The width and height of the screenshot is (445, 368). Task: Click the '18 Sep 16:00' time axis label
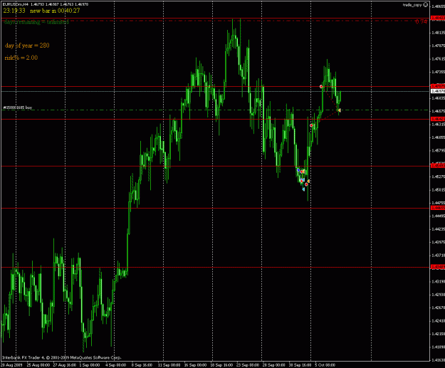coord(221,365)
